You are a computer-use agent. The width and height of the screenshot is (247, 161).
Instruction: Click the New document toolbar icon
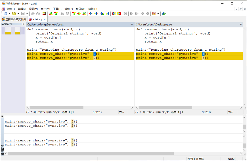pyautogui.click(x=5, y=14)
